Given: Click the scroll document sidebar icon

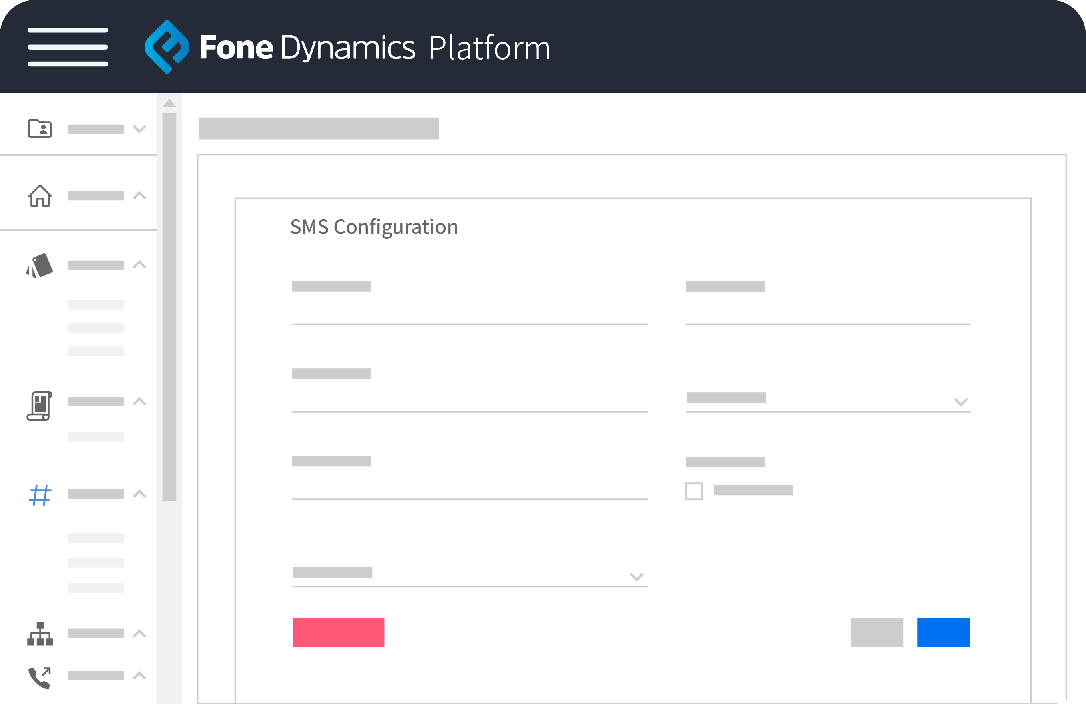Looking at the screenshot, I should (40, 406).
